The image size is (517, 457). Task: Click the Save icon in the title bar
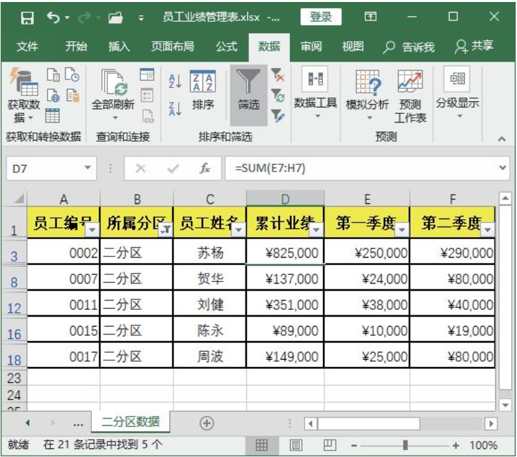click(x=27, y=17)
